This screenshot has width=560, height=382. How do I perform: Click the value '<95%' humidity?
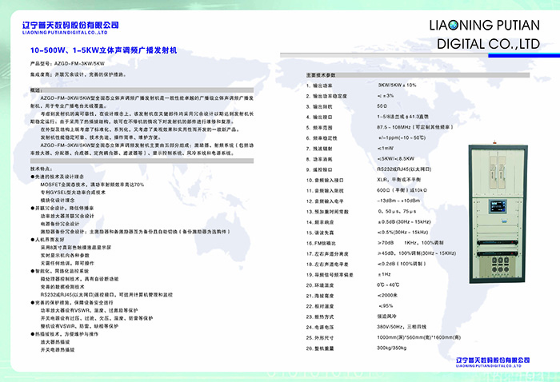pyautogui.click(x=386, y=306)
